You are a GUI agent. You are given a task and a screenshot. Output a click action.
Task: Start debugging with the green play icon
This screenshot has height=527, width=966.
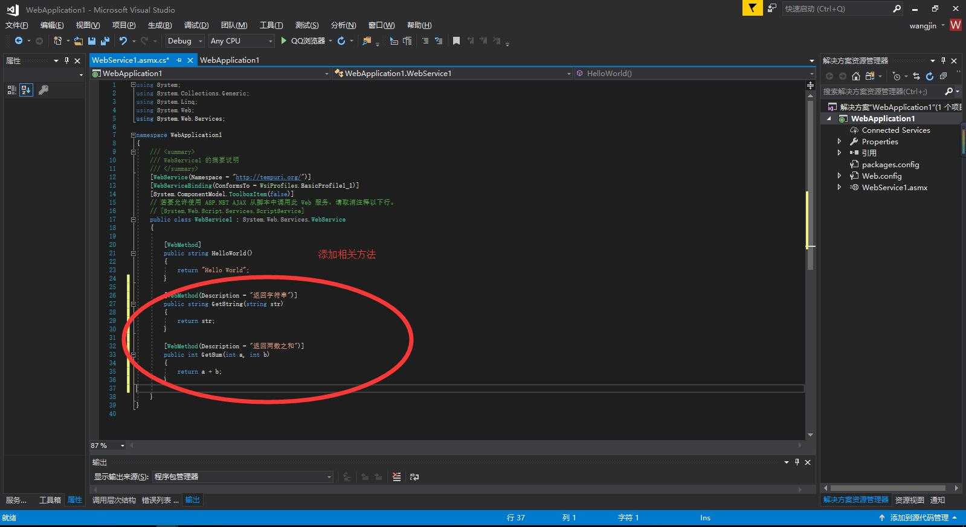[x=284, y=40]
